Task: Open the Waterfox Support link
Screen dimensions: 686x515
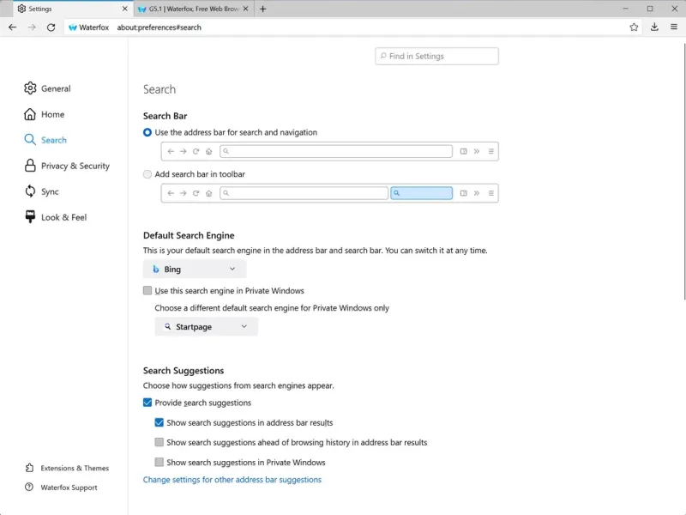Action: click(x=69, y=488)
